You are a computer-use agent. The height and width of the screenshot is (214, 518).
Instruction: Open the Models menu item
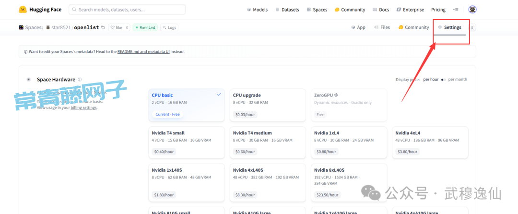pyautogui.click(x=257, y=10)
